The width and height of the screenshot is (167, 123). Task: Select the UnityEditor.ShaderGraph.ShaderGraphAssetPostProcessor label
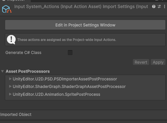click(69, 87)
